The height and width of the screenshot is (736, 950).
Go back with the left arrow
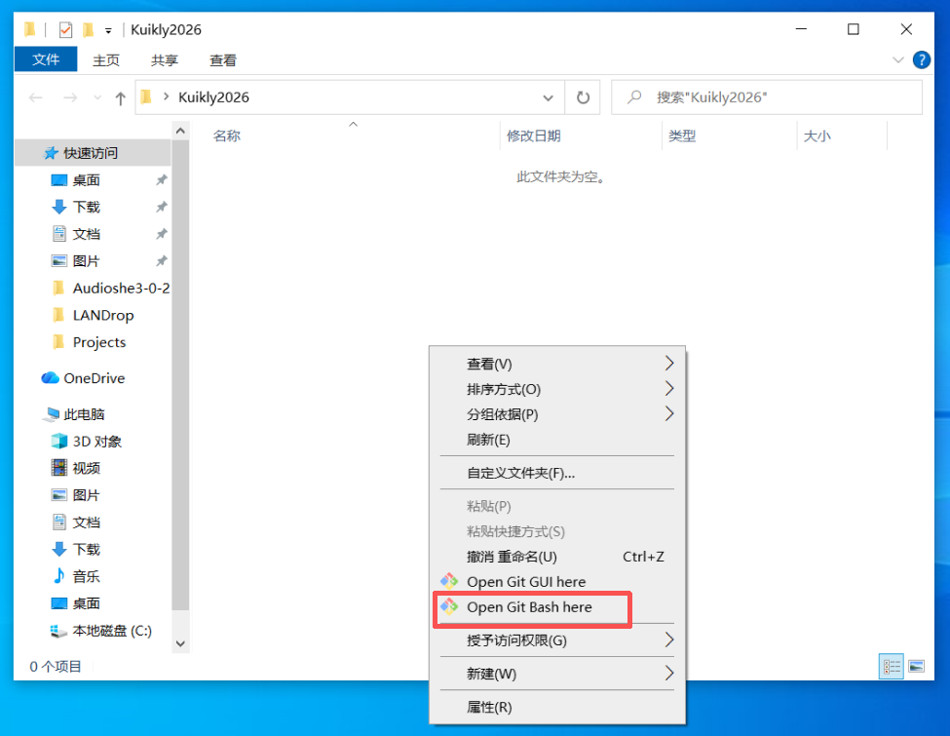(36, 97)
